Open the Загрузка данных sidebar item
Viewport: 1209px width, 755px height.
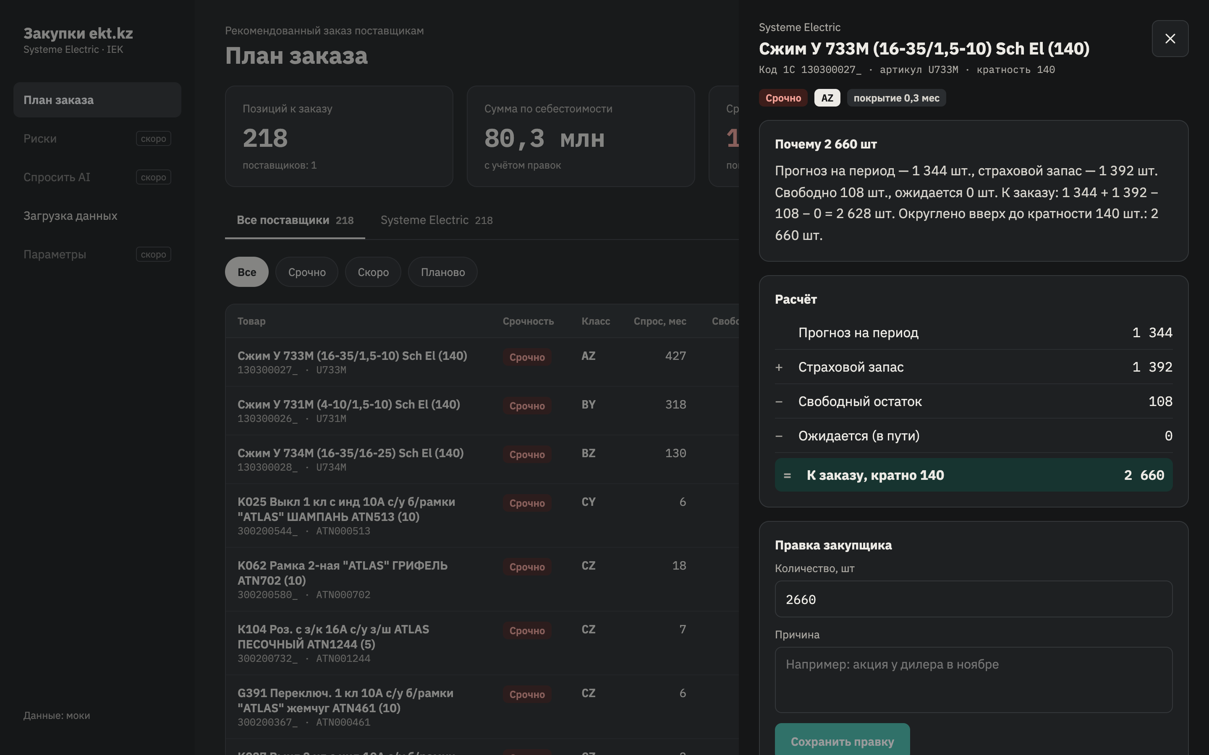(x=97, y=216)
